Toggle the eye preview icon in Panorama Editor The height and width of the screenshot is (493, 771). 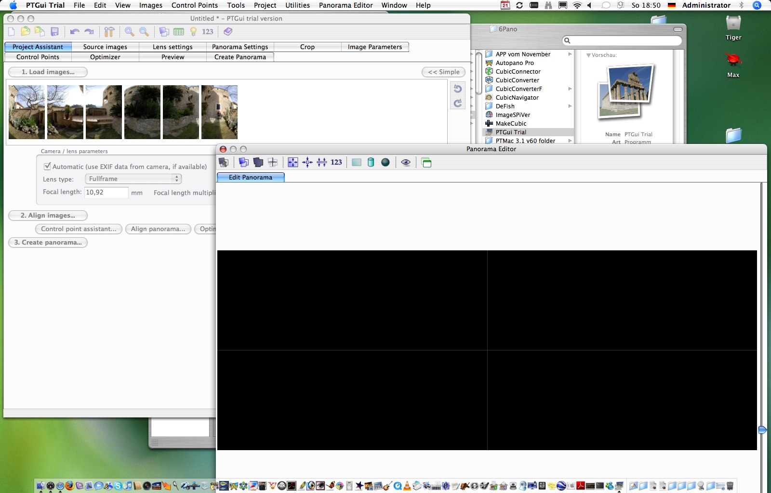[406, 162]
